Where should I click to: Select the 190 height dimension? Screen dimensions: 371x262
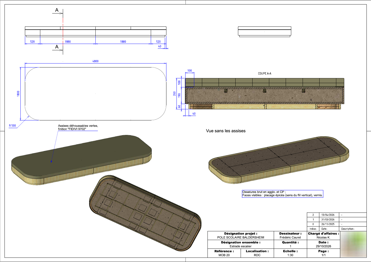pos(179,95)
